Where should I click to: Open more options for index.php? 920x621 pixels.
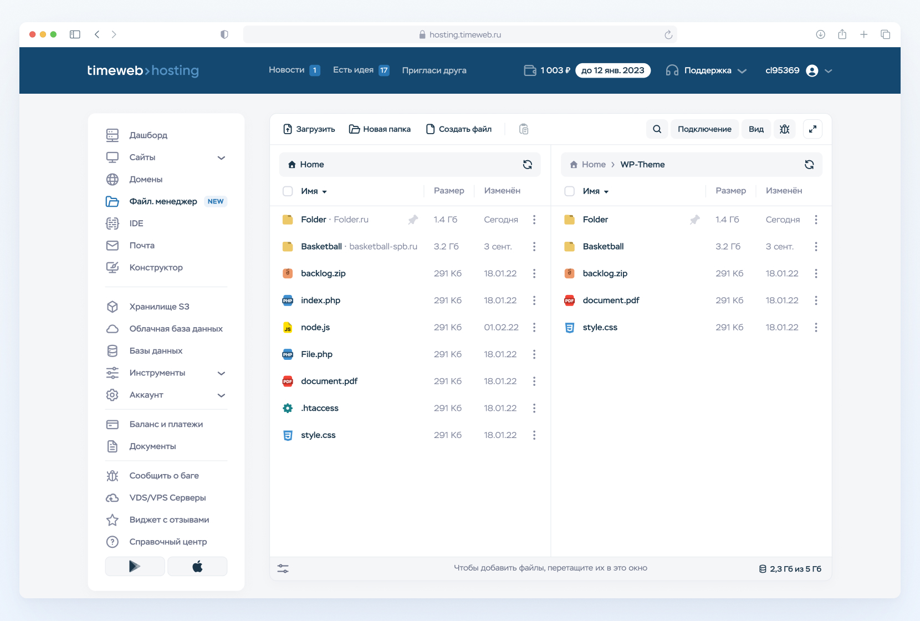coord(534,301)
